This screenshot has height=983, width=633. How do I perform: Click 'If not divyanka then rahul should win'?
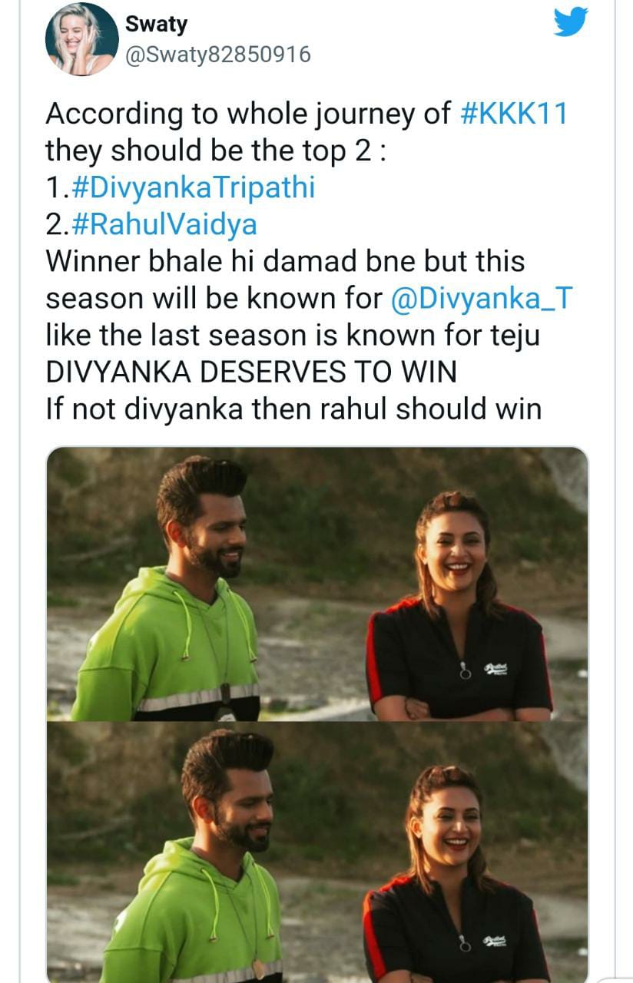tap(293, 409)
